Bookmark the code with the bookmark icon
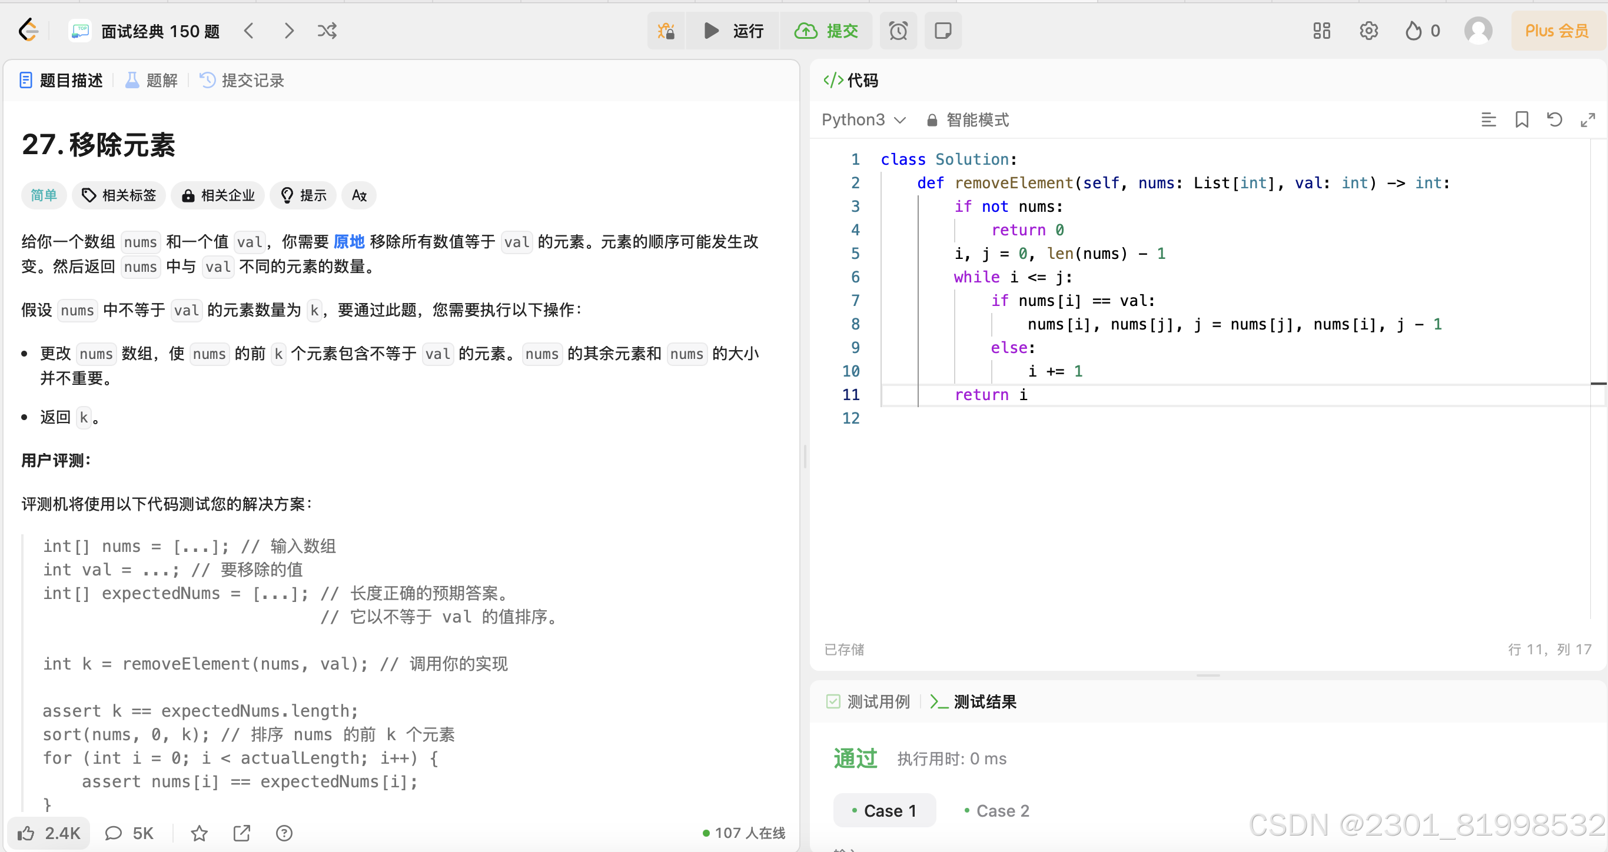Screen dimensions: 1608x852 tap(1522, 119)
